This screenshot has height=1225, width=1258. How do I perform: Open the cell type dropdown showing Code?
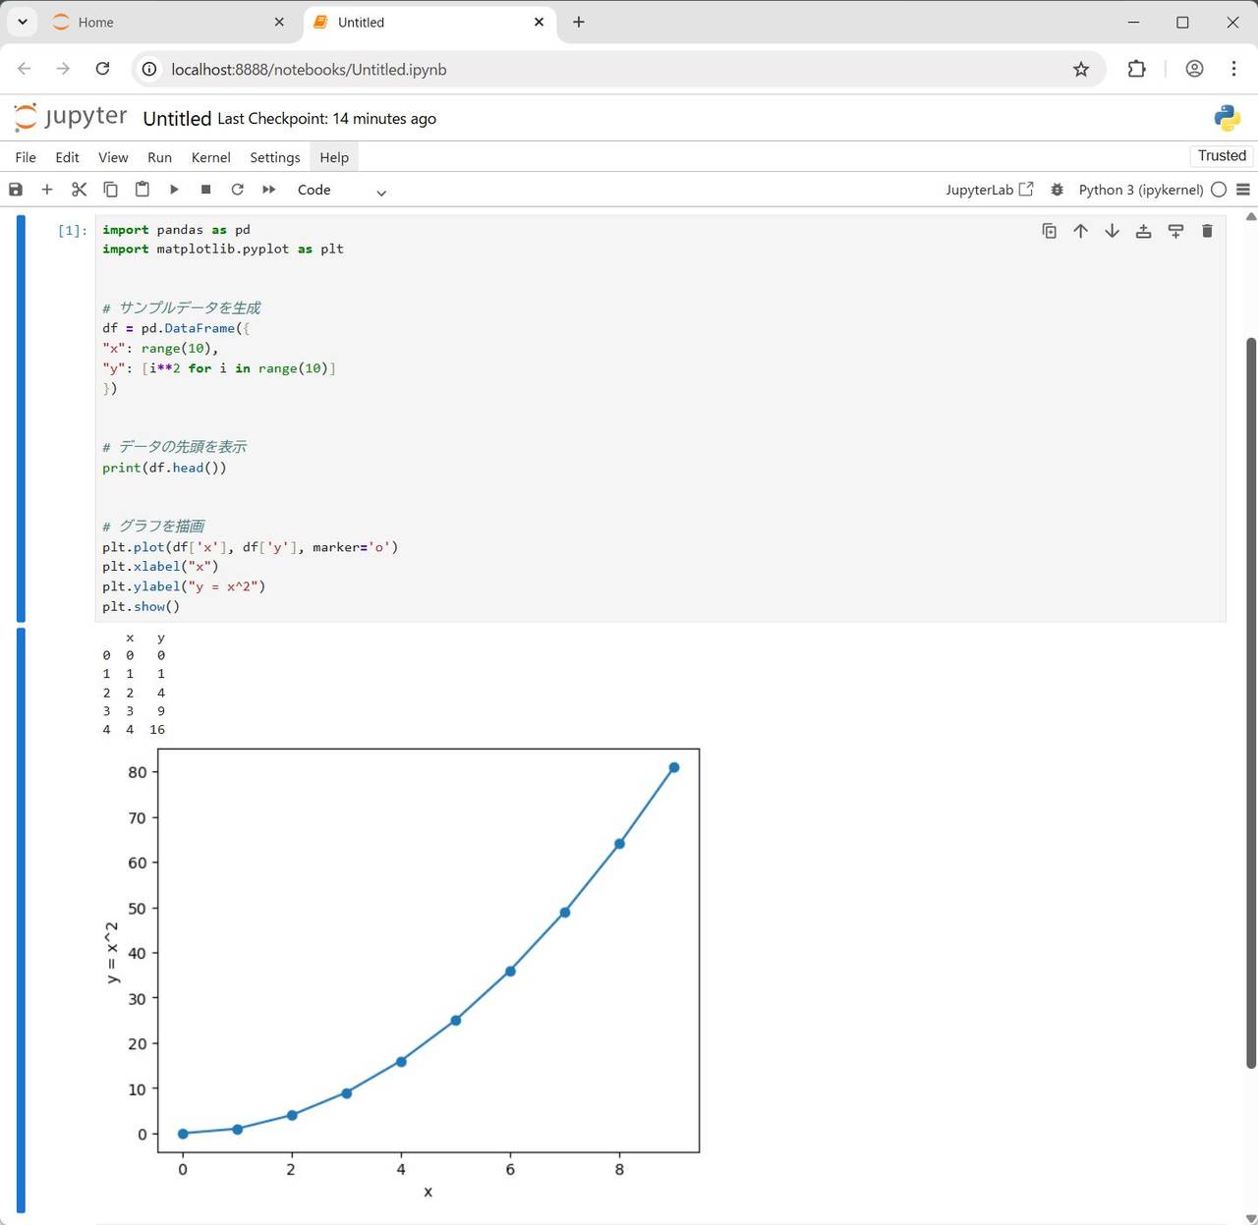[341, 191]
